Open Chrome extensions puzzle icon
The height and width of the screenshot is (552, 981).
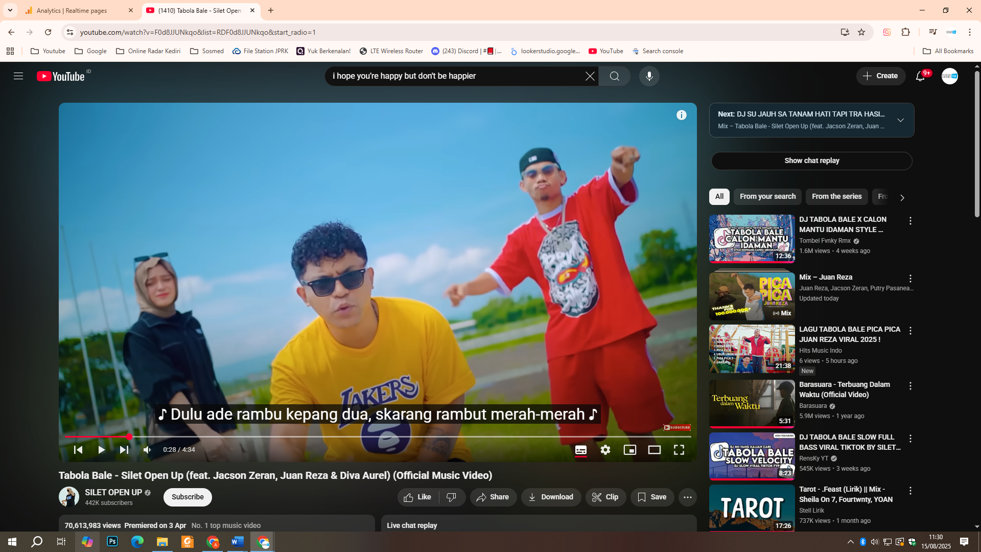point(905,32)
